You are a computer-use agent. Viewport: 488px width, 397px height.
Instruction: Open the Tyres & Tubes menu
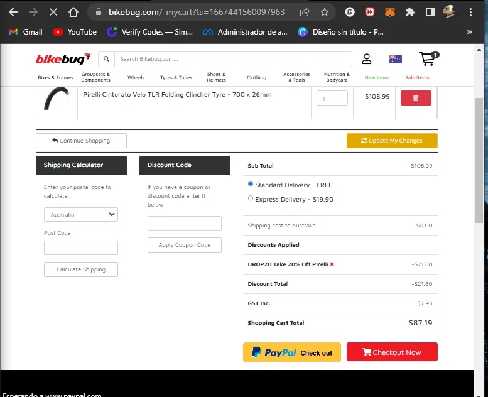click(x=176, y=77)
